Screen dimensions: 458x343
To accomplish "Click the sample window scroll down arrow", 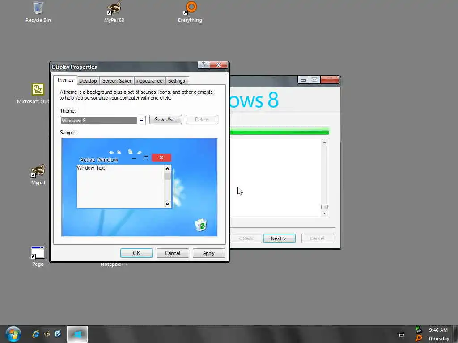I will (167, 204).
